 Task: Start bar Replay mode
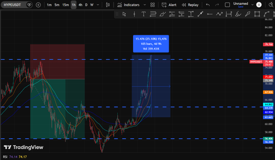coord(190,5)
